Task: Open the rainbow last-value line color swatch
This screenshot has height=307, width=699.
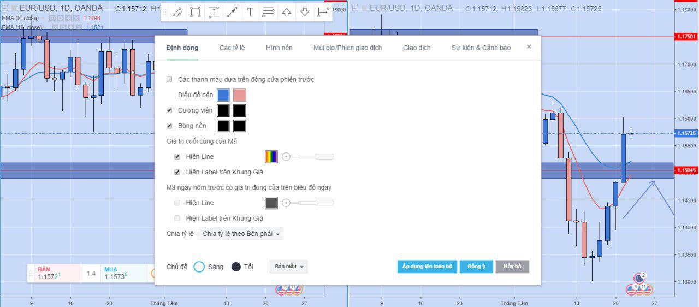Action: (271, 157)
